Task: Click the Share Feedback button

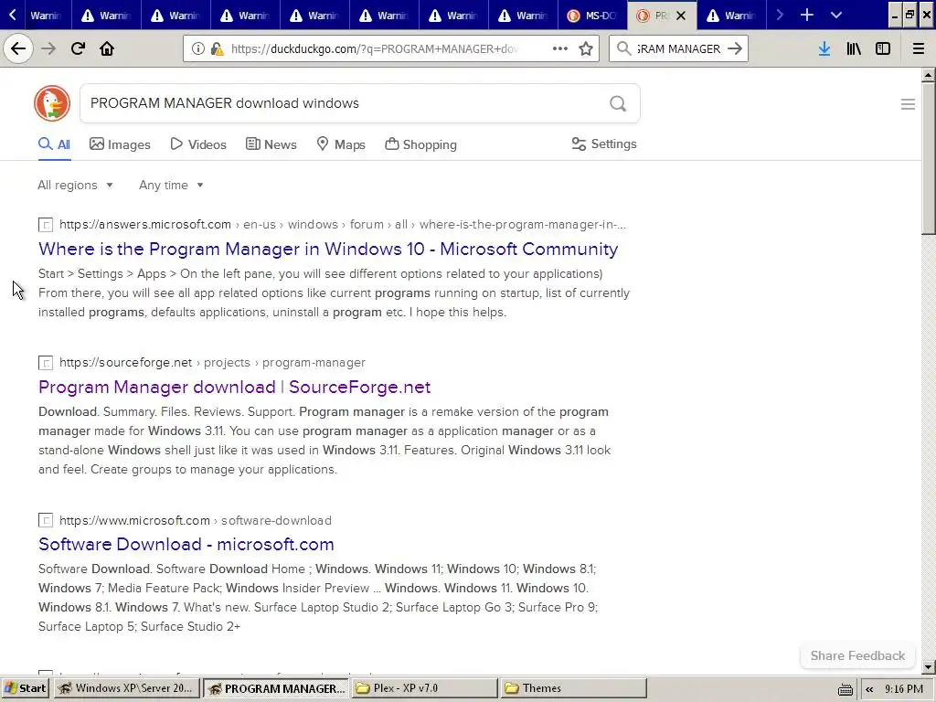Action: [857, 655]
